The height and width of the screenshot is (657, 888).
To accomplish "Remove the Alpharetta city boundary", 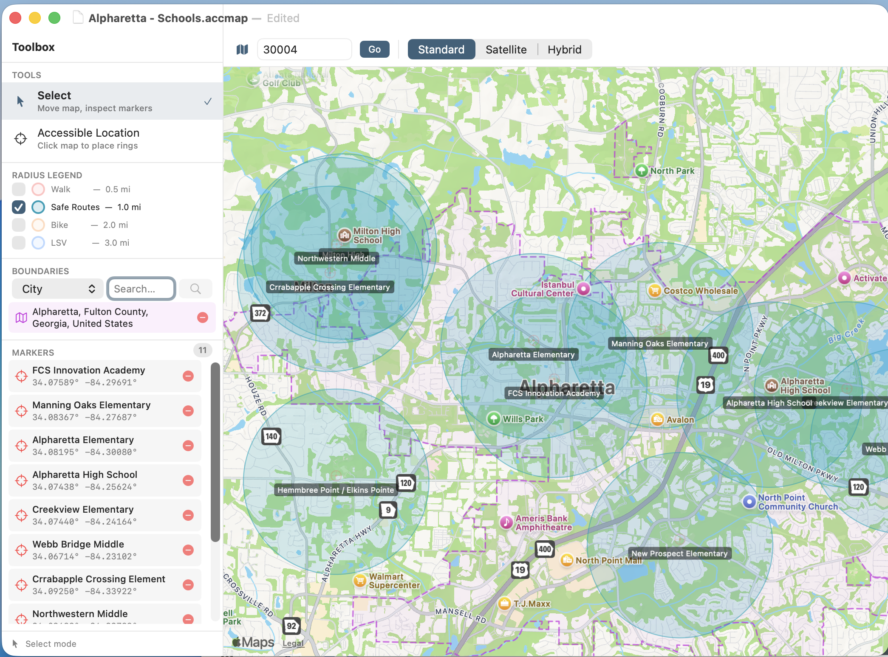I will coord(203,317).
